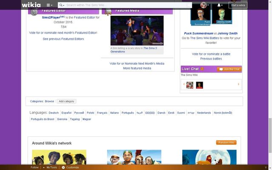Vote for or nominate a battle
The width and height of the screenshot is (272, 170).
pyautogui.click(x=211, y=54)
